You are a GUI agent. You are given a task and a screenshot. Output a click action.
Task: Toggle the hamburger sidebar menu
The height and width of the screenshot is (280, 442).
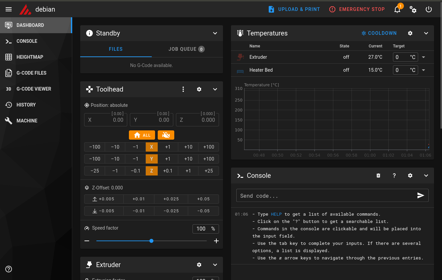coord(9,9)
